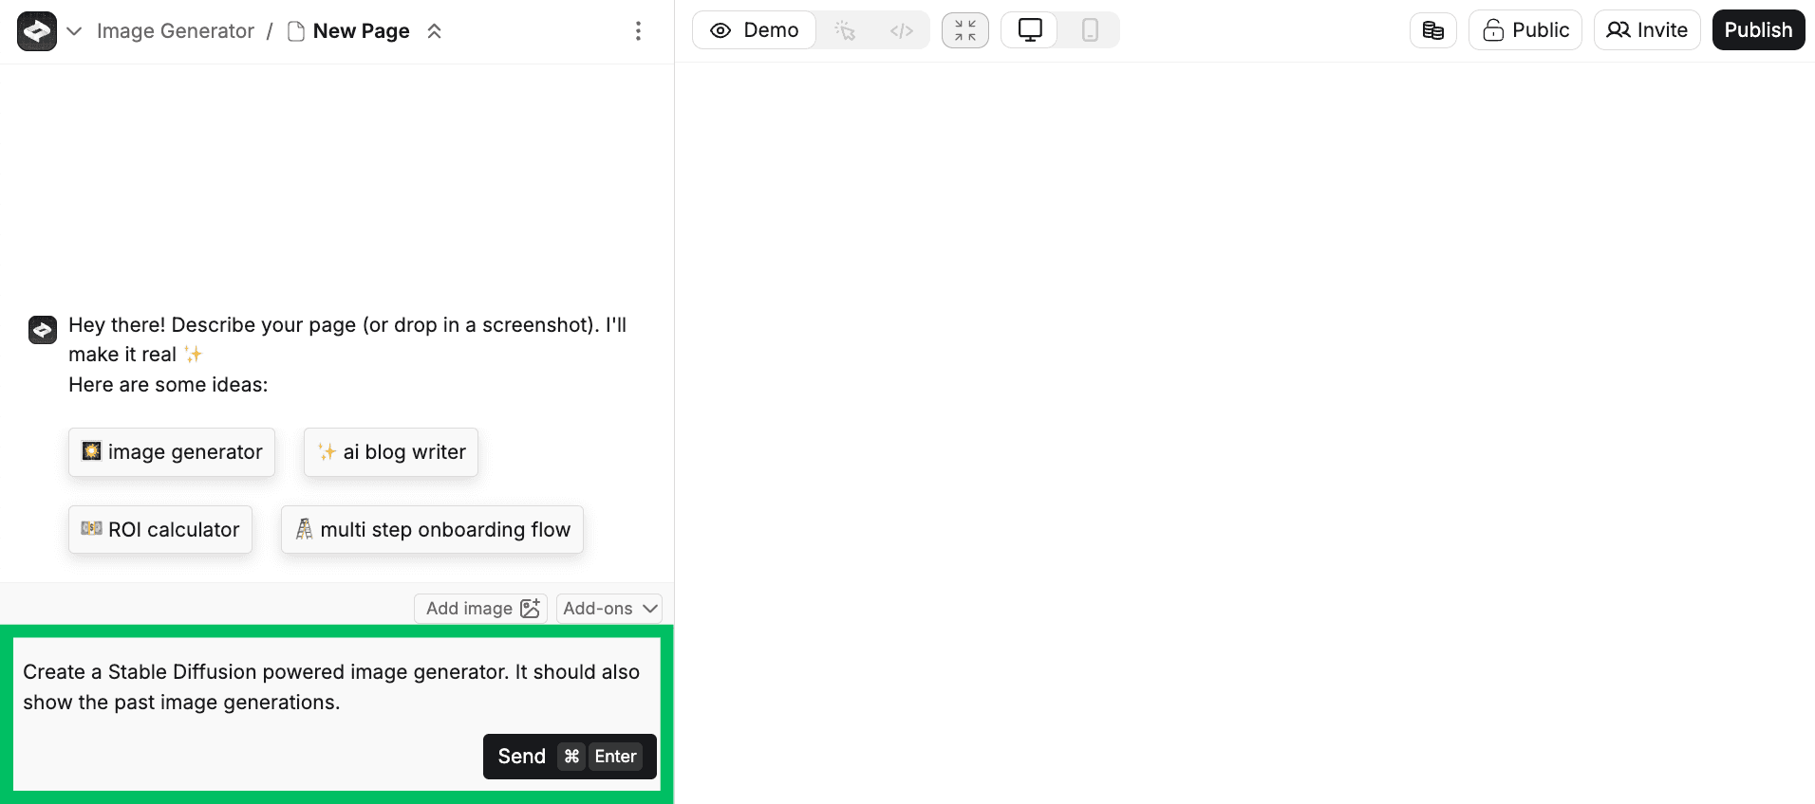This screenshot has width=1815, height=804.
Task: Expand the Add-ons dropdown
Action: point(609,609)
